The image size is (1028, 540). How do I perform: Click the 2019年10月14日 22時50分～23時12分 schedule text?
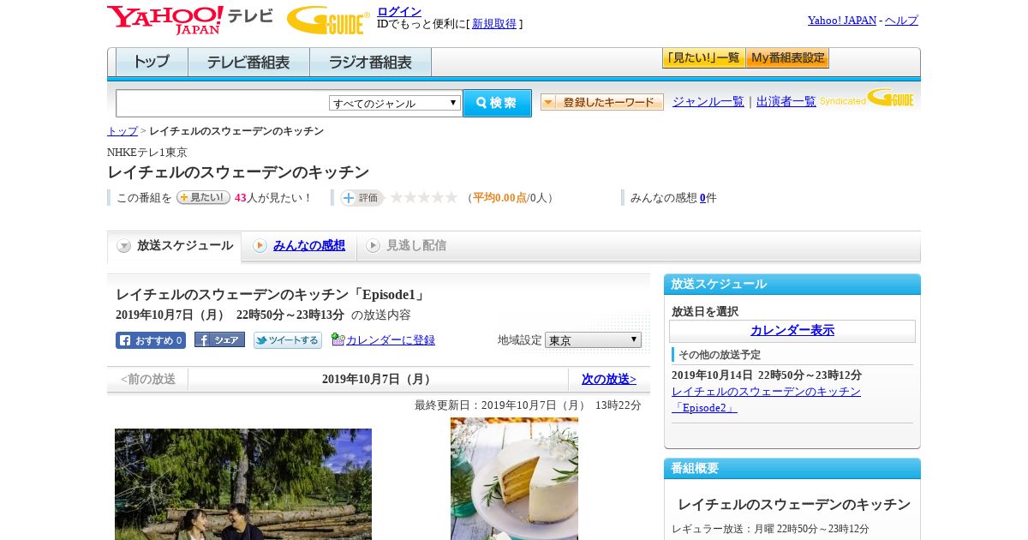tap(767, 375)
